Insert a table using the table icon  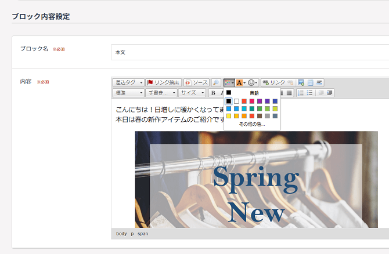click(x=310, y=83)
